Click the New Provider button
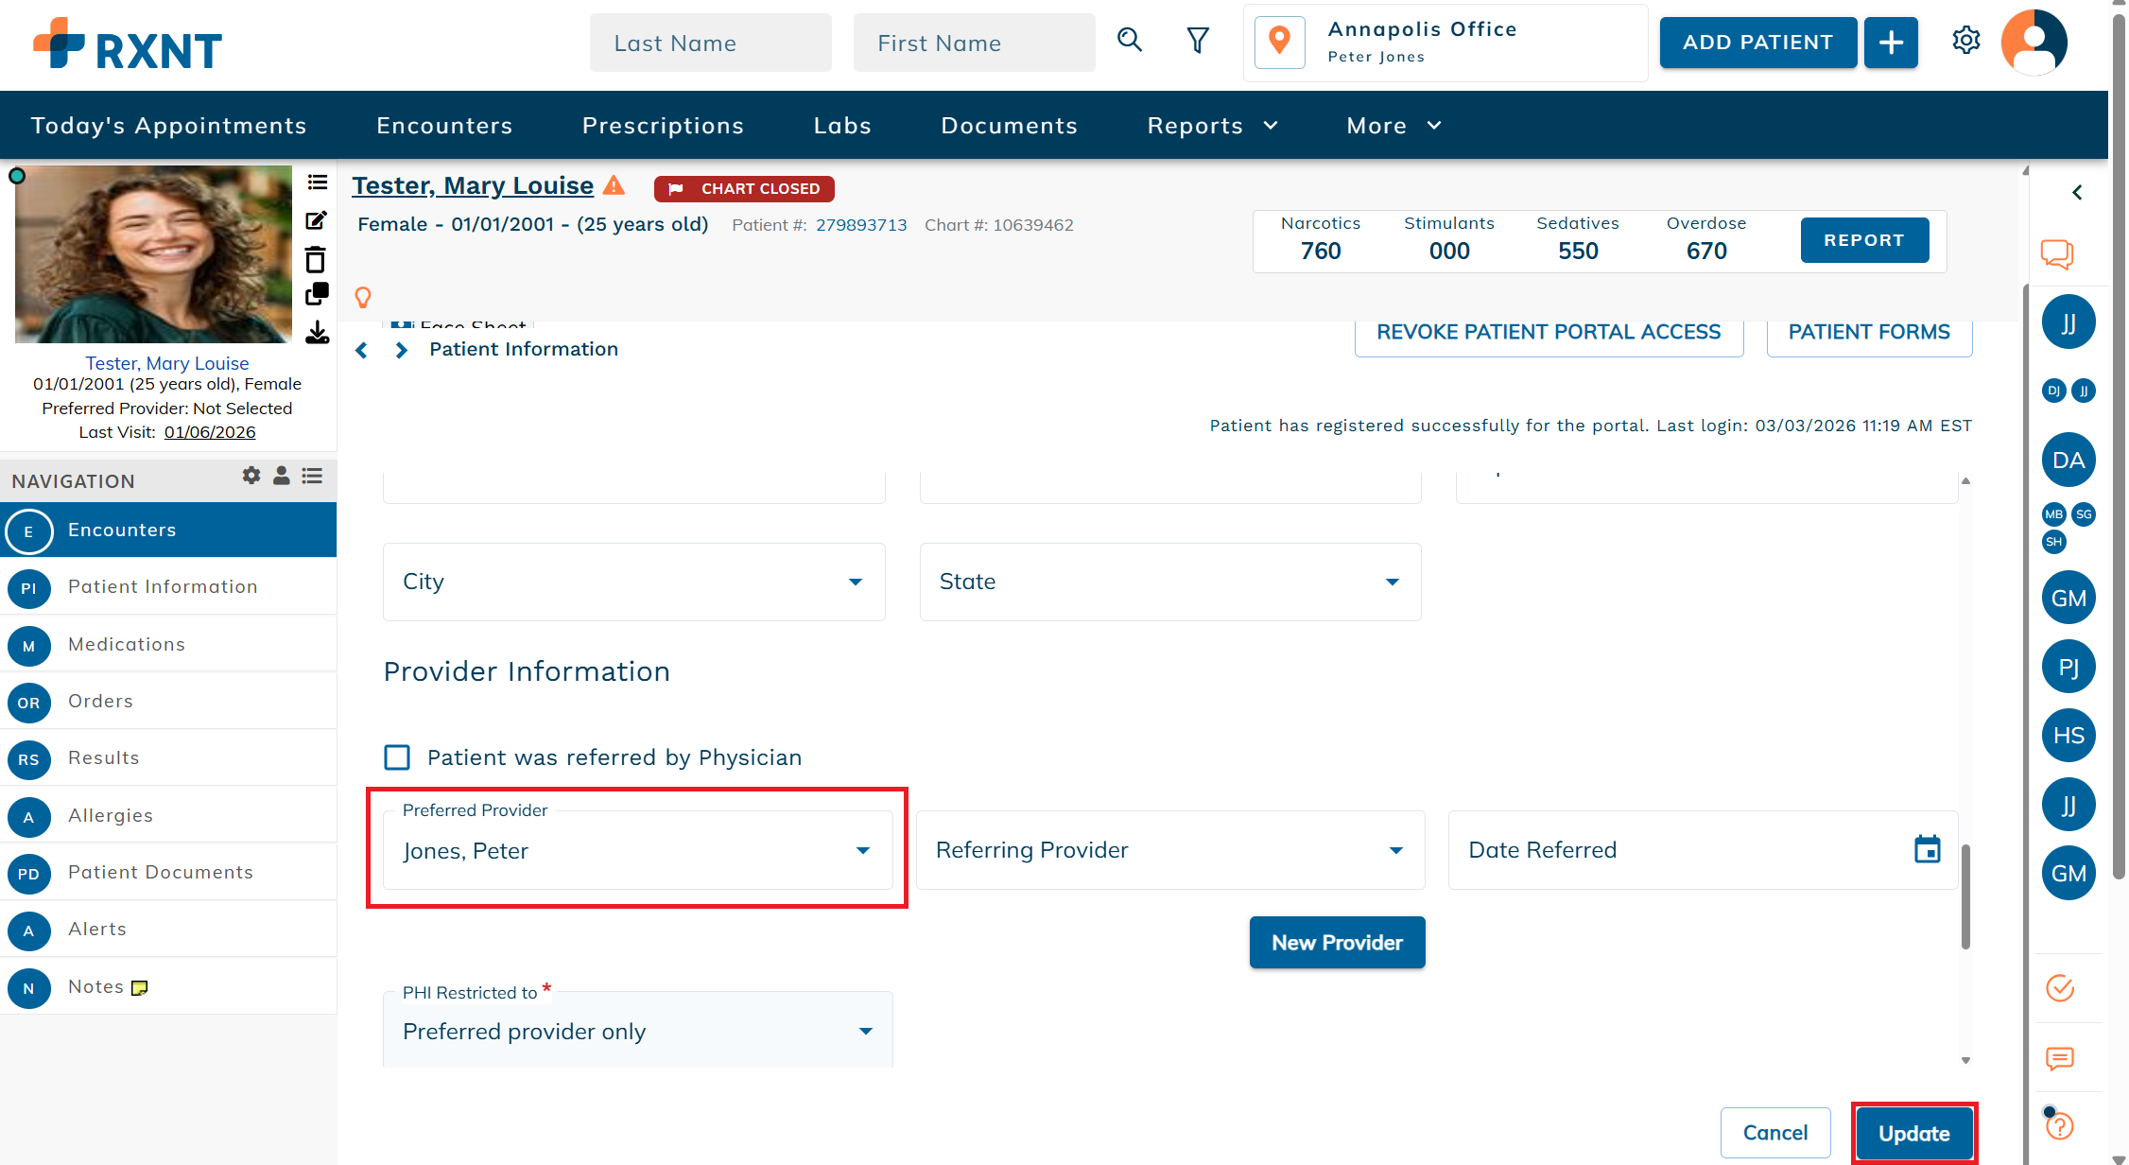Image resolution: width=2129 pixels, height=1165 pixels. (1337, 942)
